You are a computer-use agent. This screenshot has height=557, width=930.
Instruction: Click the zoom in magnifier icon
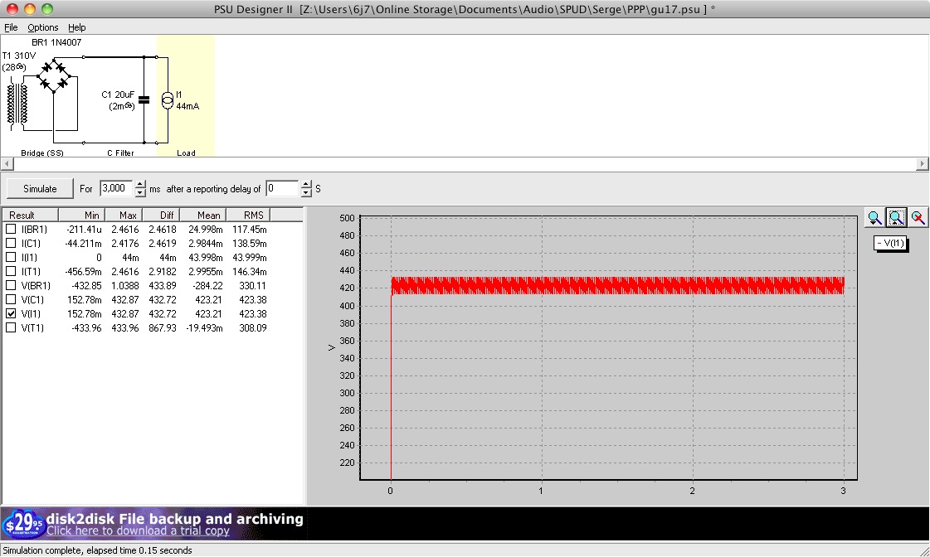pyautogui.click(x=874, y=218)
